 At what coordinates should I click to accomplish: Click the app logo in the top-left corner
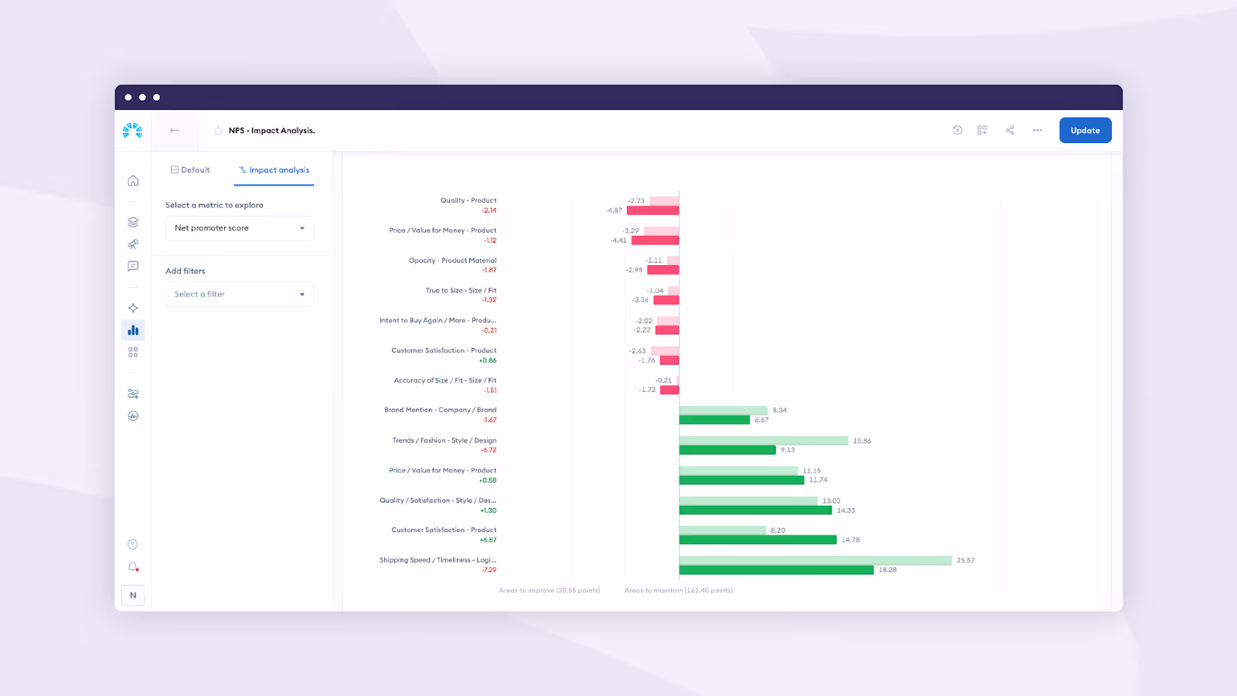click(x=132, y=131)
